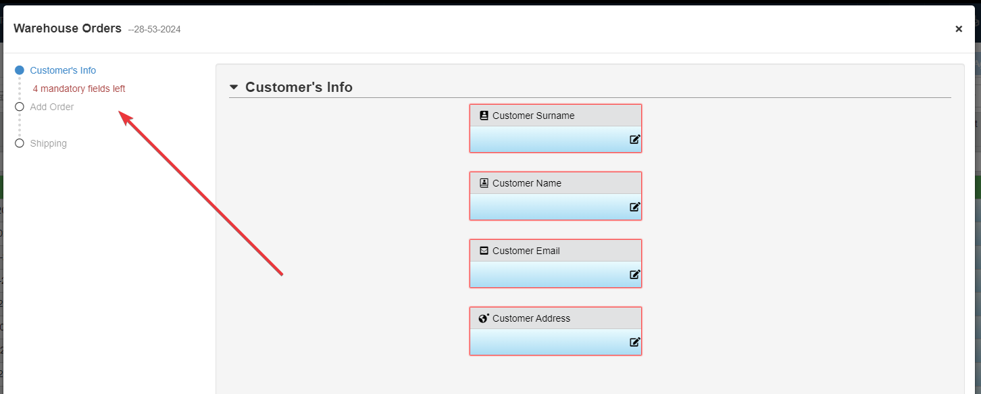981x394 pixels.
Task: Click the edit icon for Customer Surname
Action: pyautogui.click(x=634, y=139)
